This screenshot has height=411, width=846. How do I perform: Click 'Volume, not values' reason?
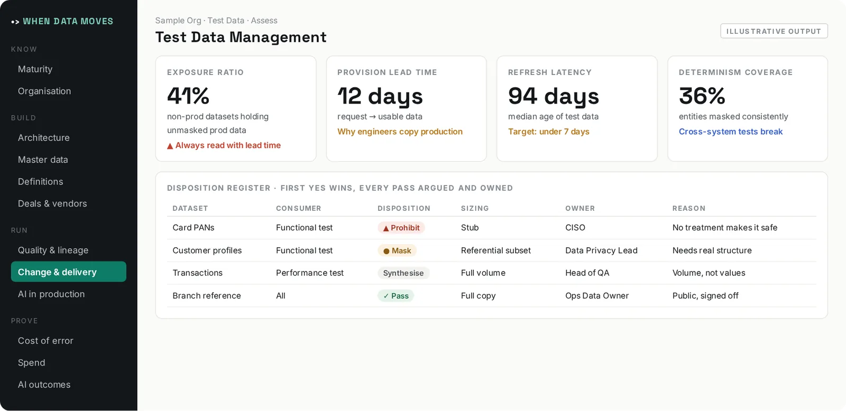(x=709, y=273)
